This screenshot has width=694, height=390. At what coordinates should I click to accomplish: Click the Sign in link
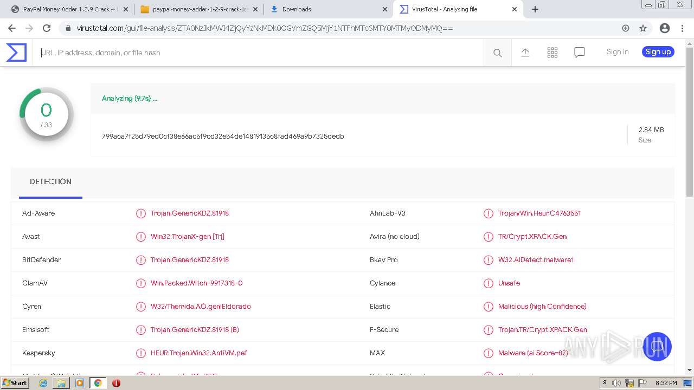(618, 52)
